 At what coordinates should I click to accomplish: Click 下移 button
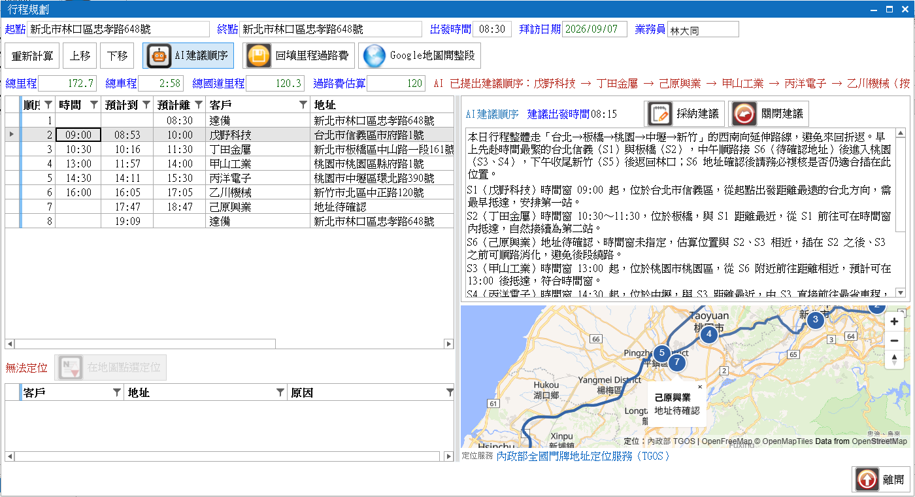[118, 56]
